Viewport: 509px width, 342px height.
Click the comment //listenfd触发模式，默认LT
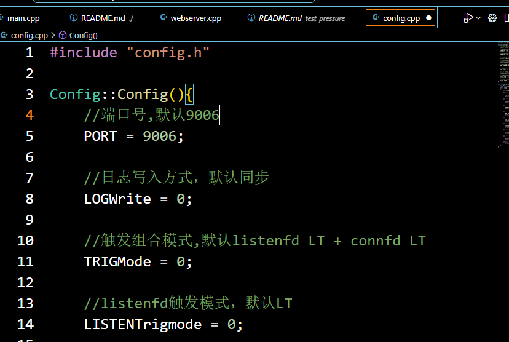188,303
